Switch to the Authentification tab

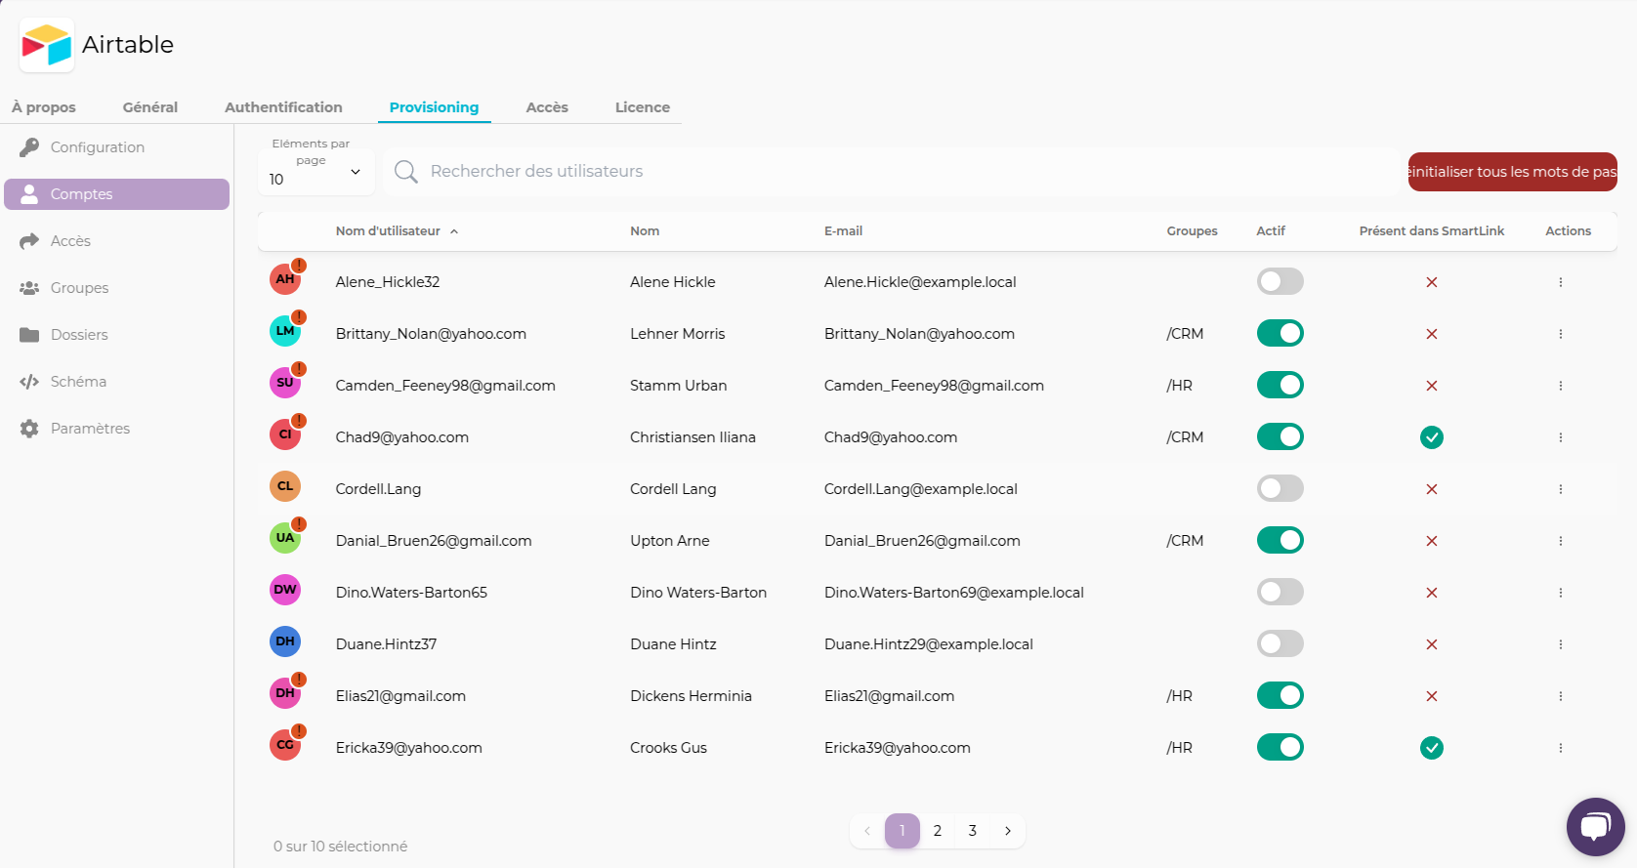(283, 107)
